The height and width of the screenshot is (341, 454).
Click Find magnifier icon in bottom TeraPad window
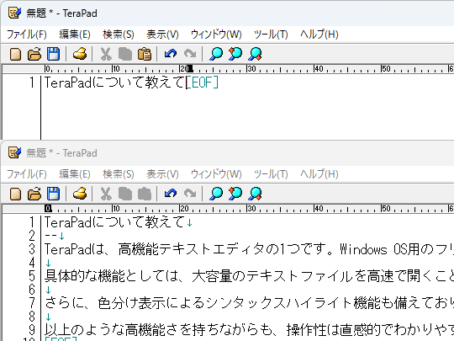tap(216, 194)
